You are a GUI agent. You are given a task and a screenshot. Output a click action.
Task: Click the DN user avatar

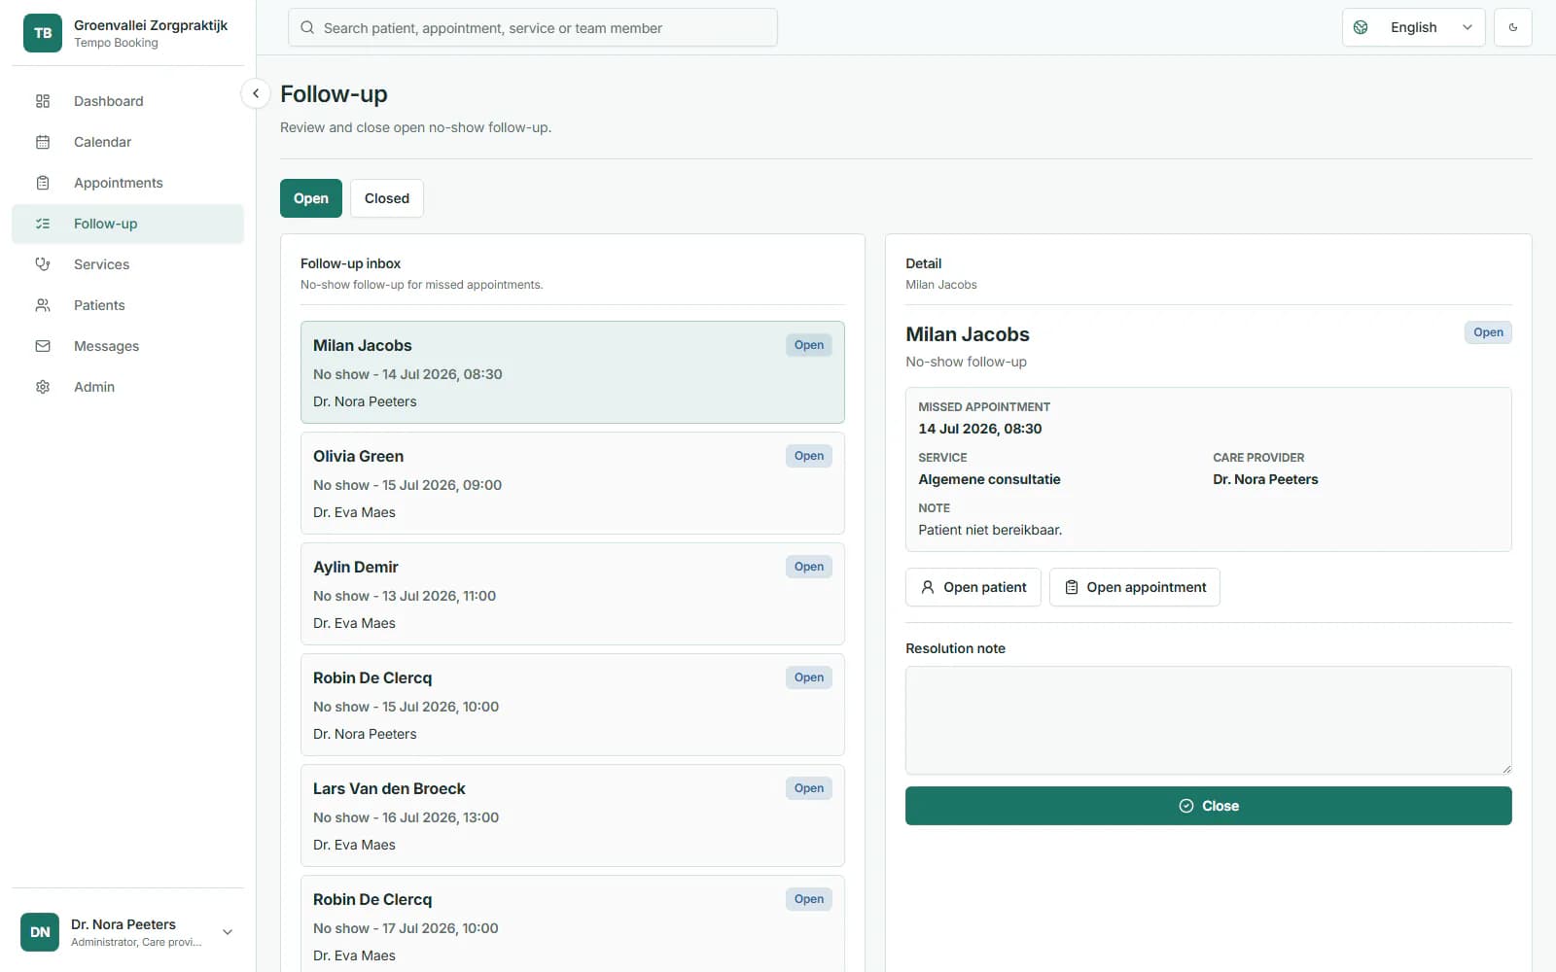(x=40, y=932)
